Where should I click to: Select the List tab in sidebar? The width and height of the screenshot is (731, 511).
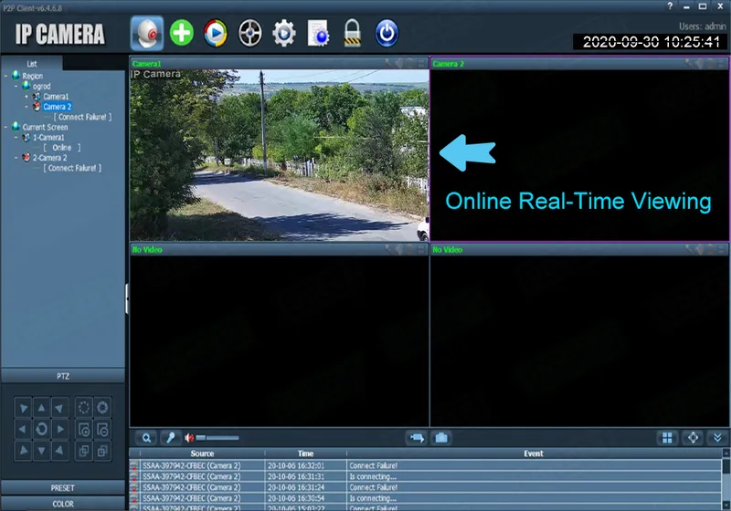32,64
